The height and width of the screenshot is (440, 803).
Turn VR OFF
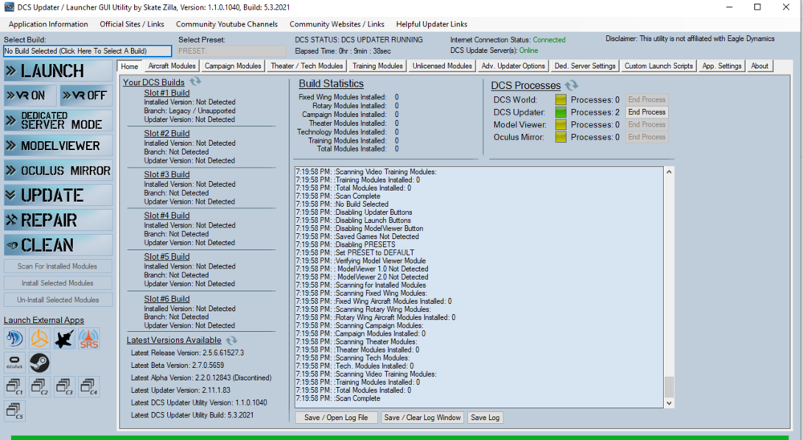tap(86, 95)
